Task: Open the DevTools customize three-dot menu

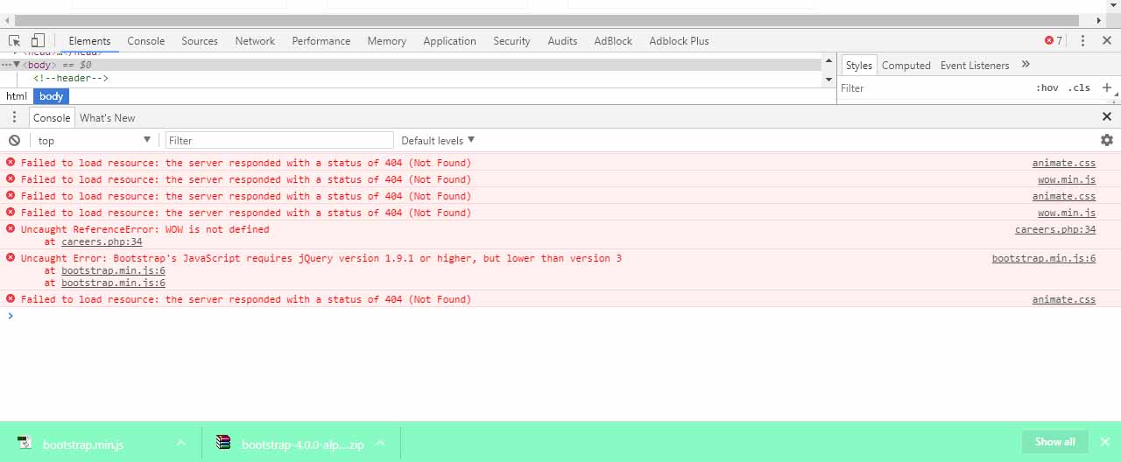Action: pos(1082,40)
